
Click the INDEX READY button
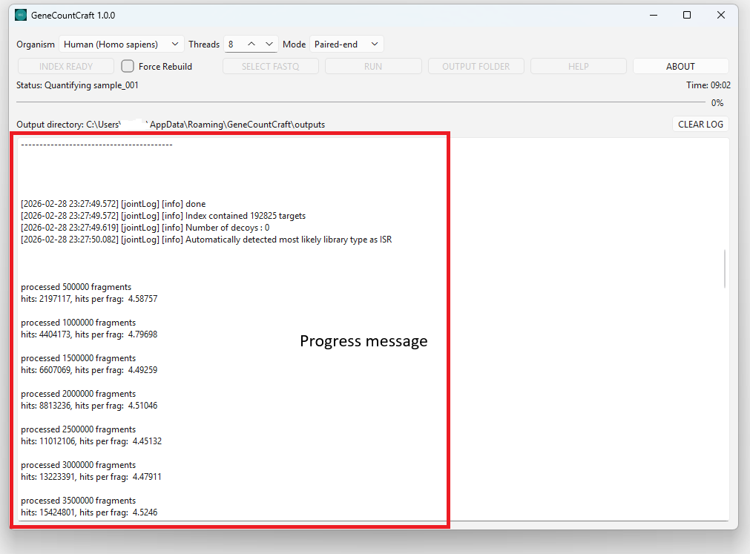click(x=65, y=66)
